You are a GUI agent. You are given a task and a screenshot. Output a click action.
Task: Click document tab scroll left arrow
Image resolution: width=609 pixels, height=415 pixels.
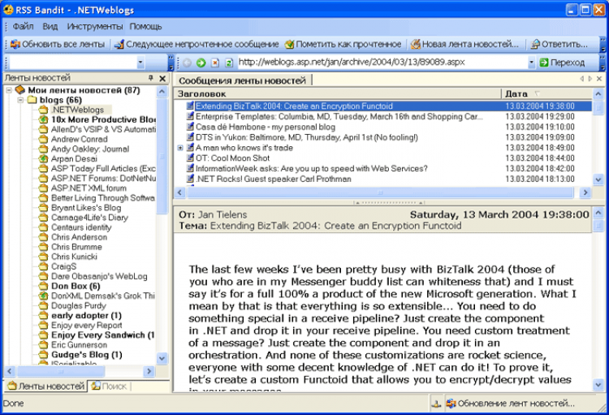click(582, 79)
